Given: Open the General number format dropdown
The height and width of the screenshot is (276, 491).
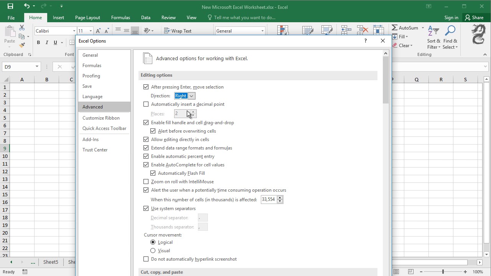Looking at the screenshot, I should 262,31.
